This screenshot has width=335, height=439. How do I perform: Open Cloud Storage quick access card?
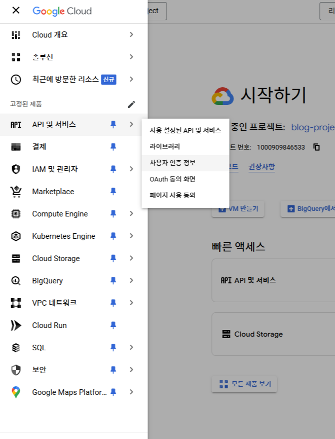click(x=274, y=334)
